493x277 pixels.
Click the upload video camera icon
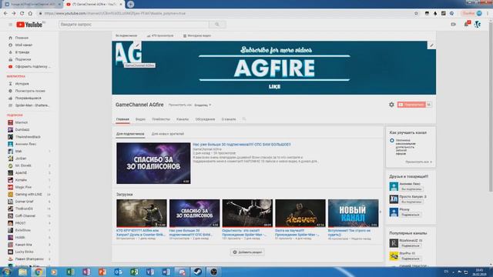click(x=454, y=24)
